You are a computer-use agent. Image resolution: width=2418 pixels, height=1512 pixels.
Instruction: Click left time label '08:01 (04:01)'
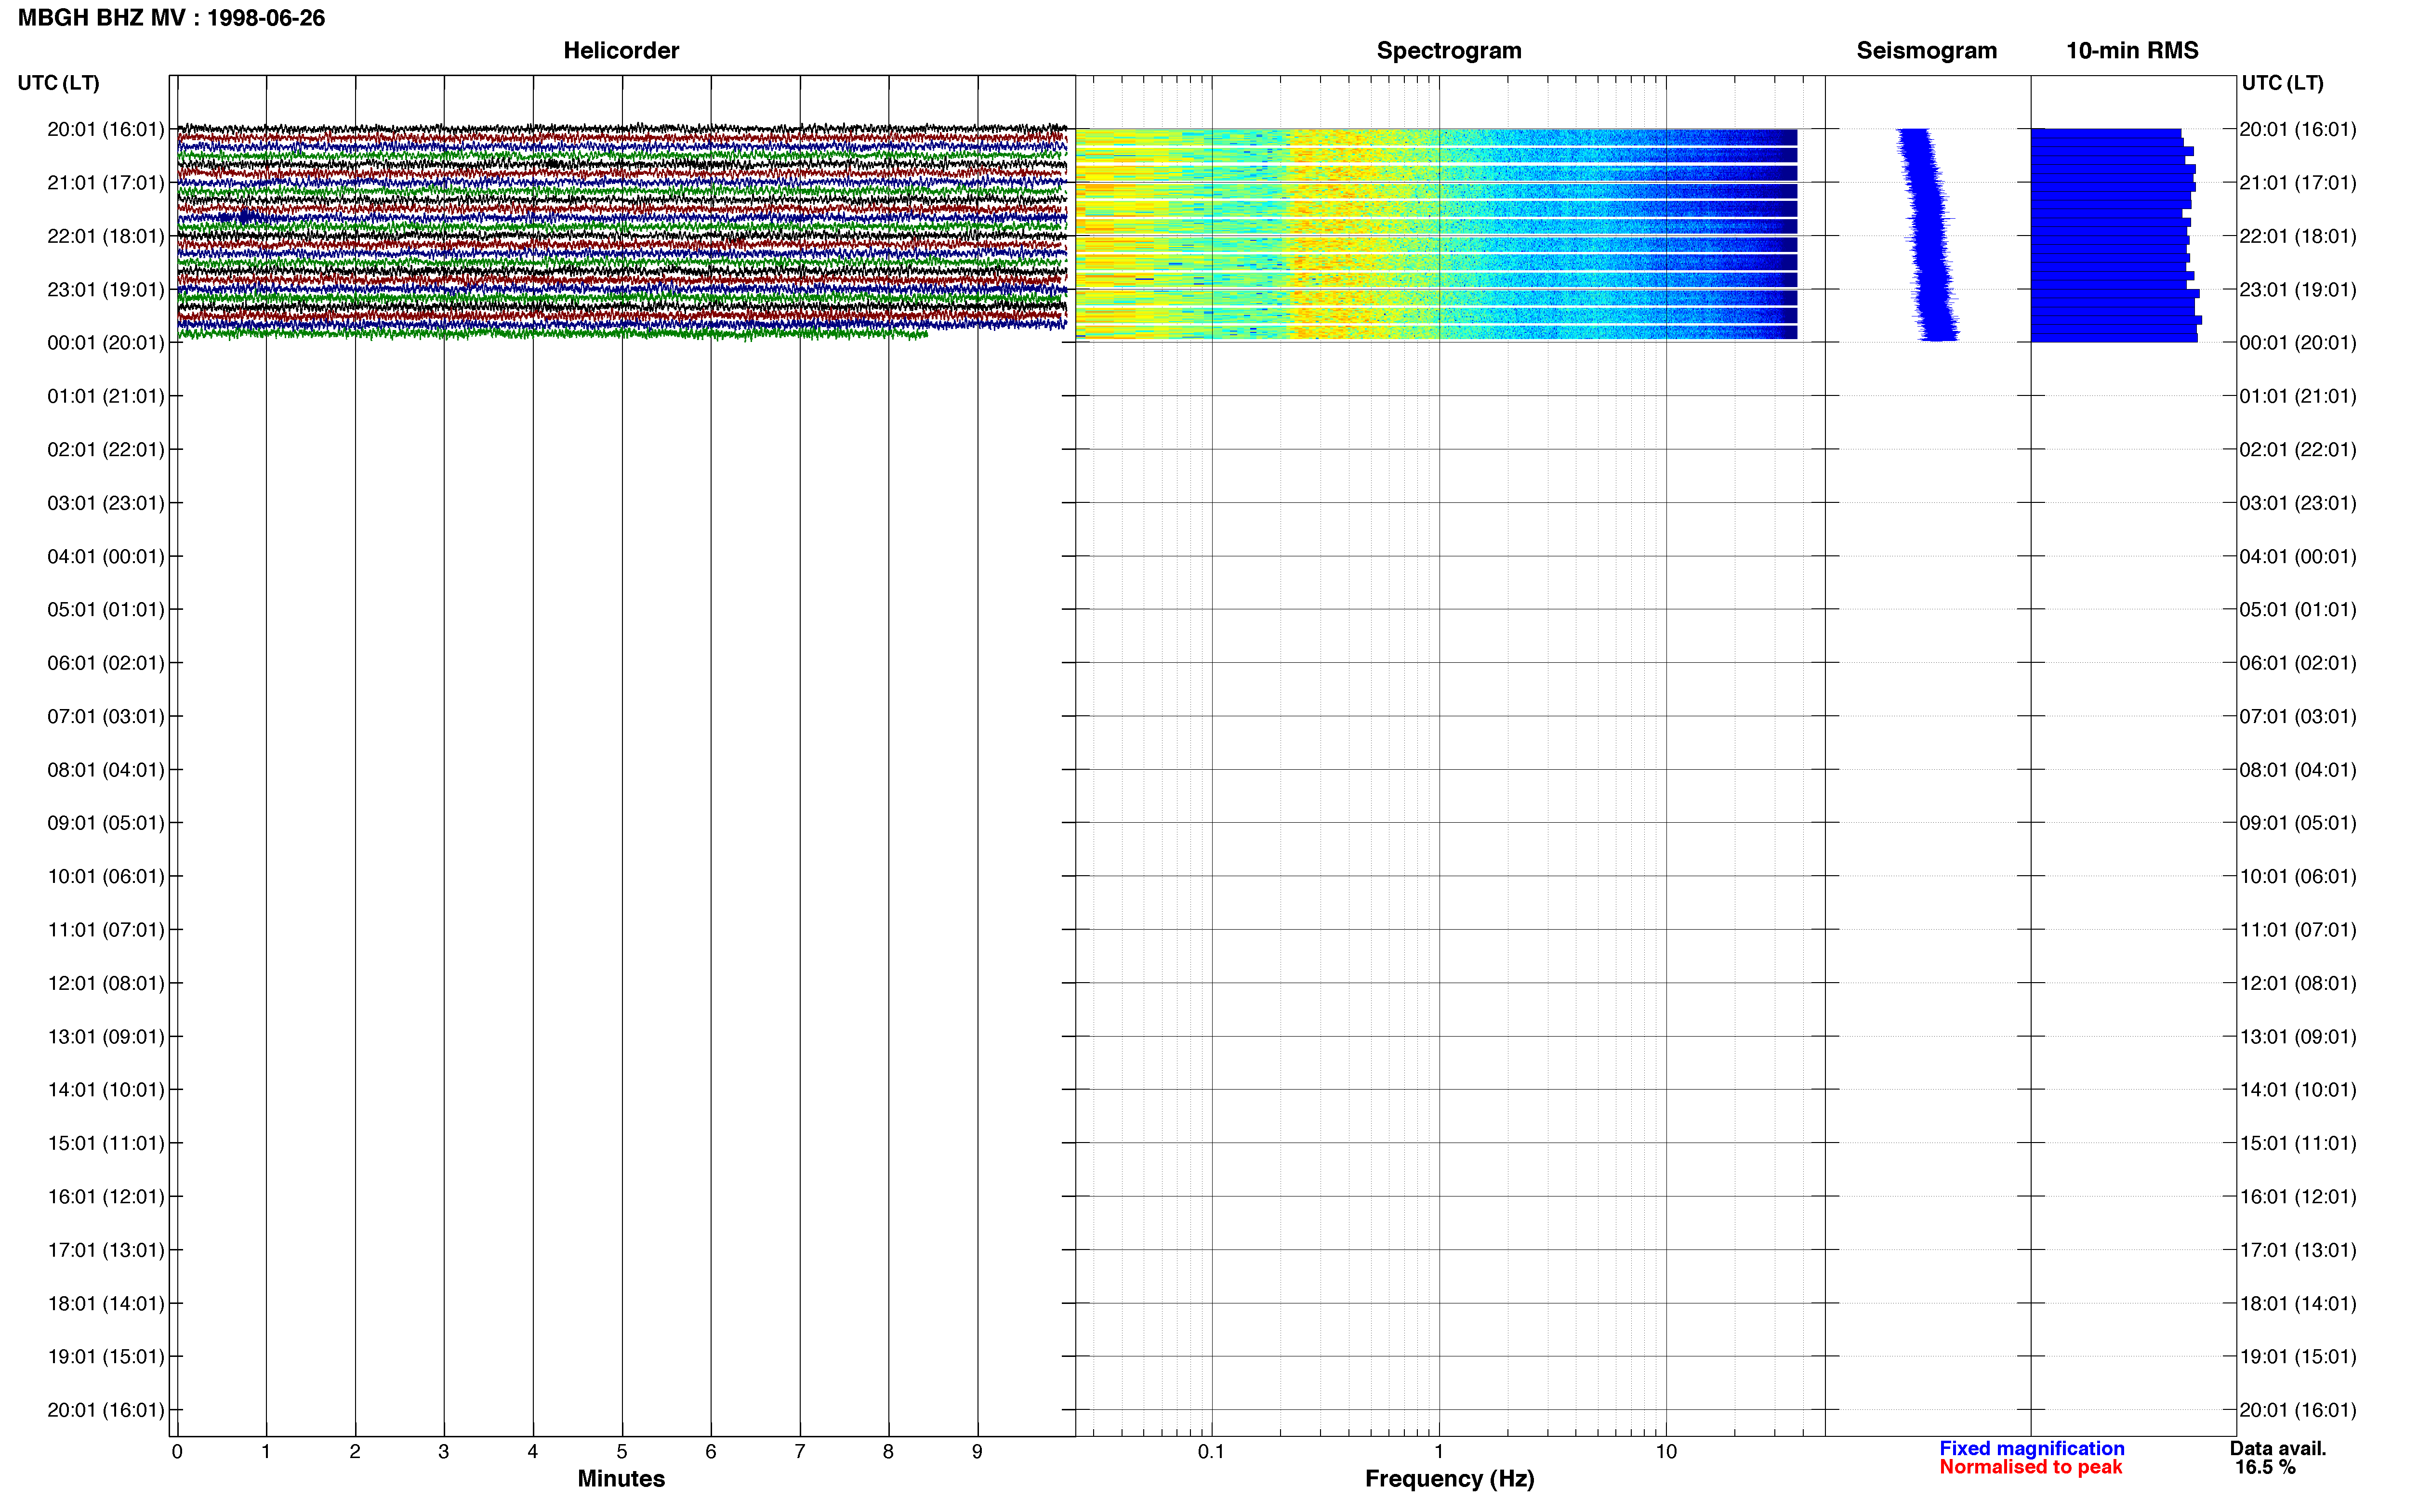(x=106, y=770)
